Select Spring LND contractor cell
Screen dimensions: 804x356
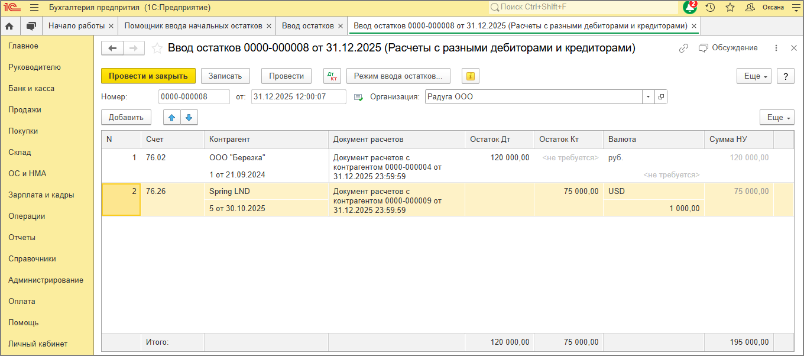[267, 192]
